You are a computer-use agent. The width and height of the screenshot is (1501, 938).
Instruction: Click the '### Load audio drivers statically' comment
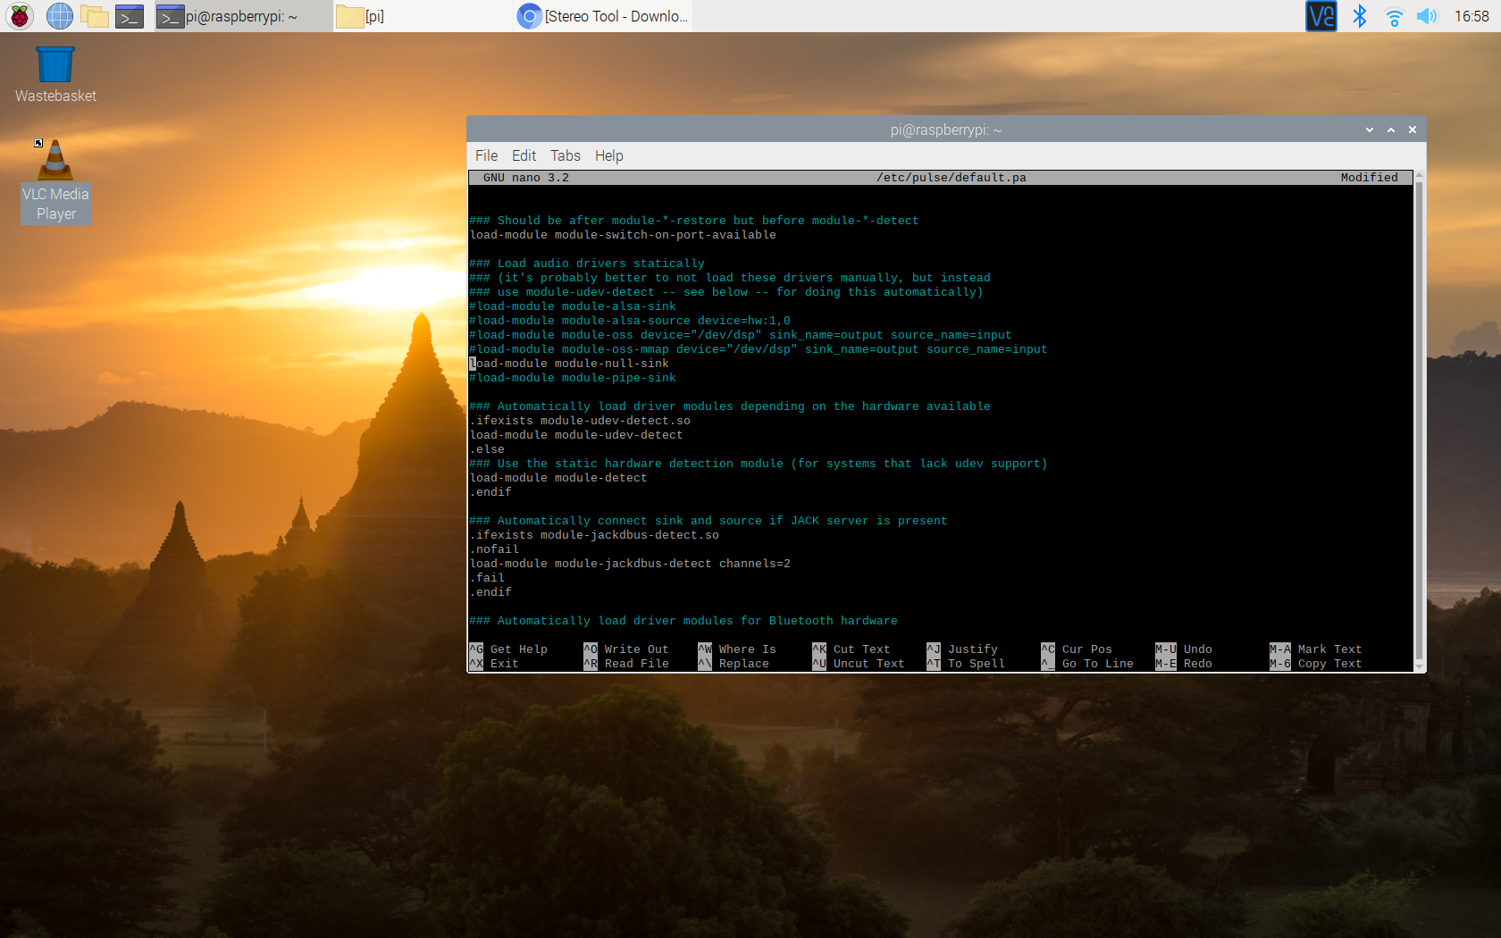[x=587, y=264]
